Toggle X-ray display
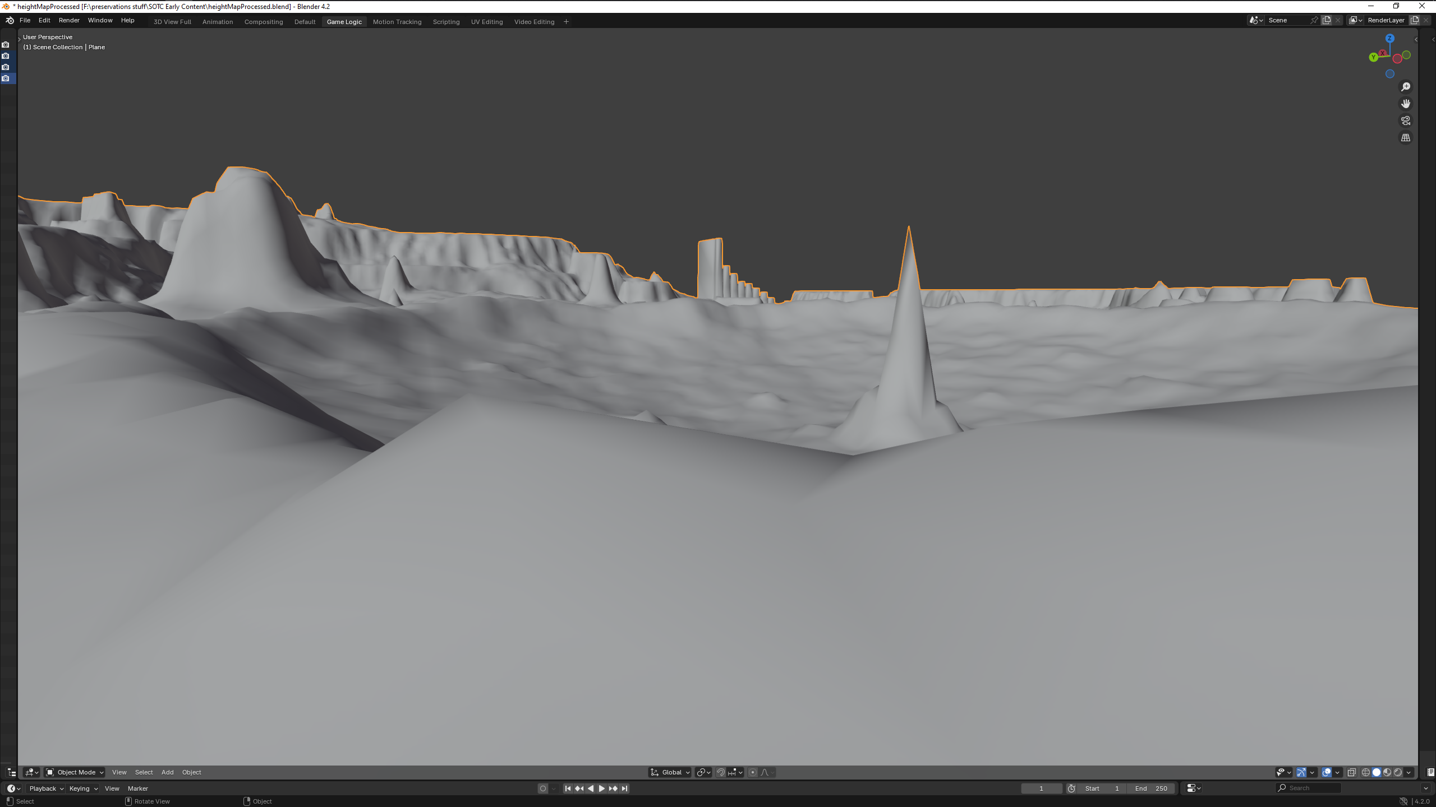 point(1352,772)
